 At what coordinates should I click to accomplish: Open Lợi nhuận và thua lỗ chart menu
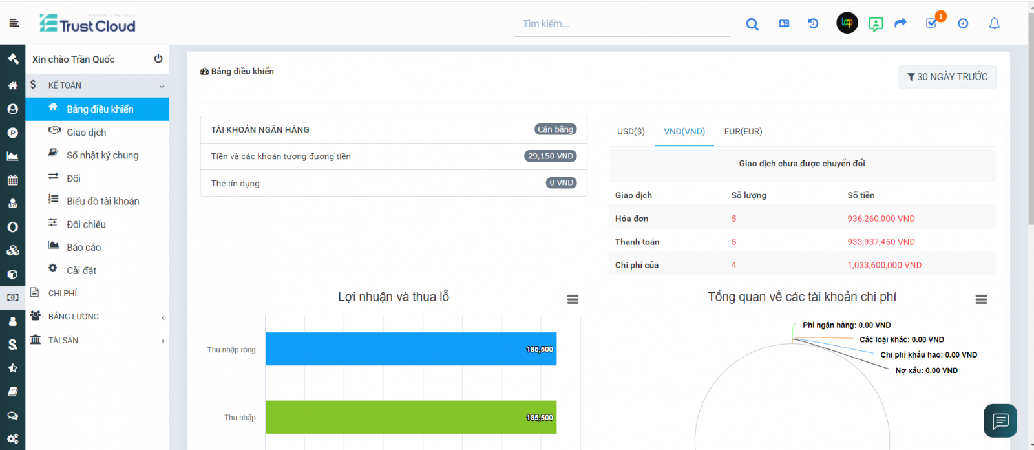(x=573, y=299)
